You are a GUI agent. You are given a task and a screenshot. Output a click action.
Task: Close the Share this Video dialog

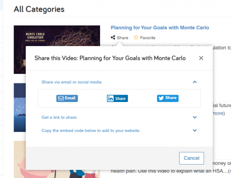pyautogui.click(x=201, y=58)
